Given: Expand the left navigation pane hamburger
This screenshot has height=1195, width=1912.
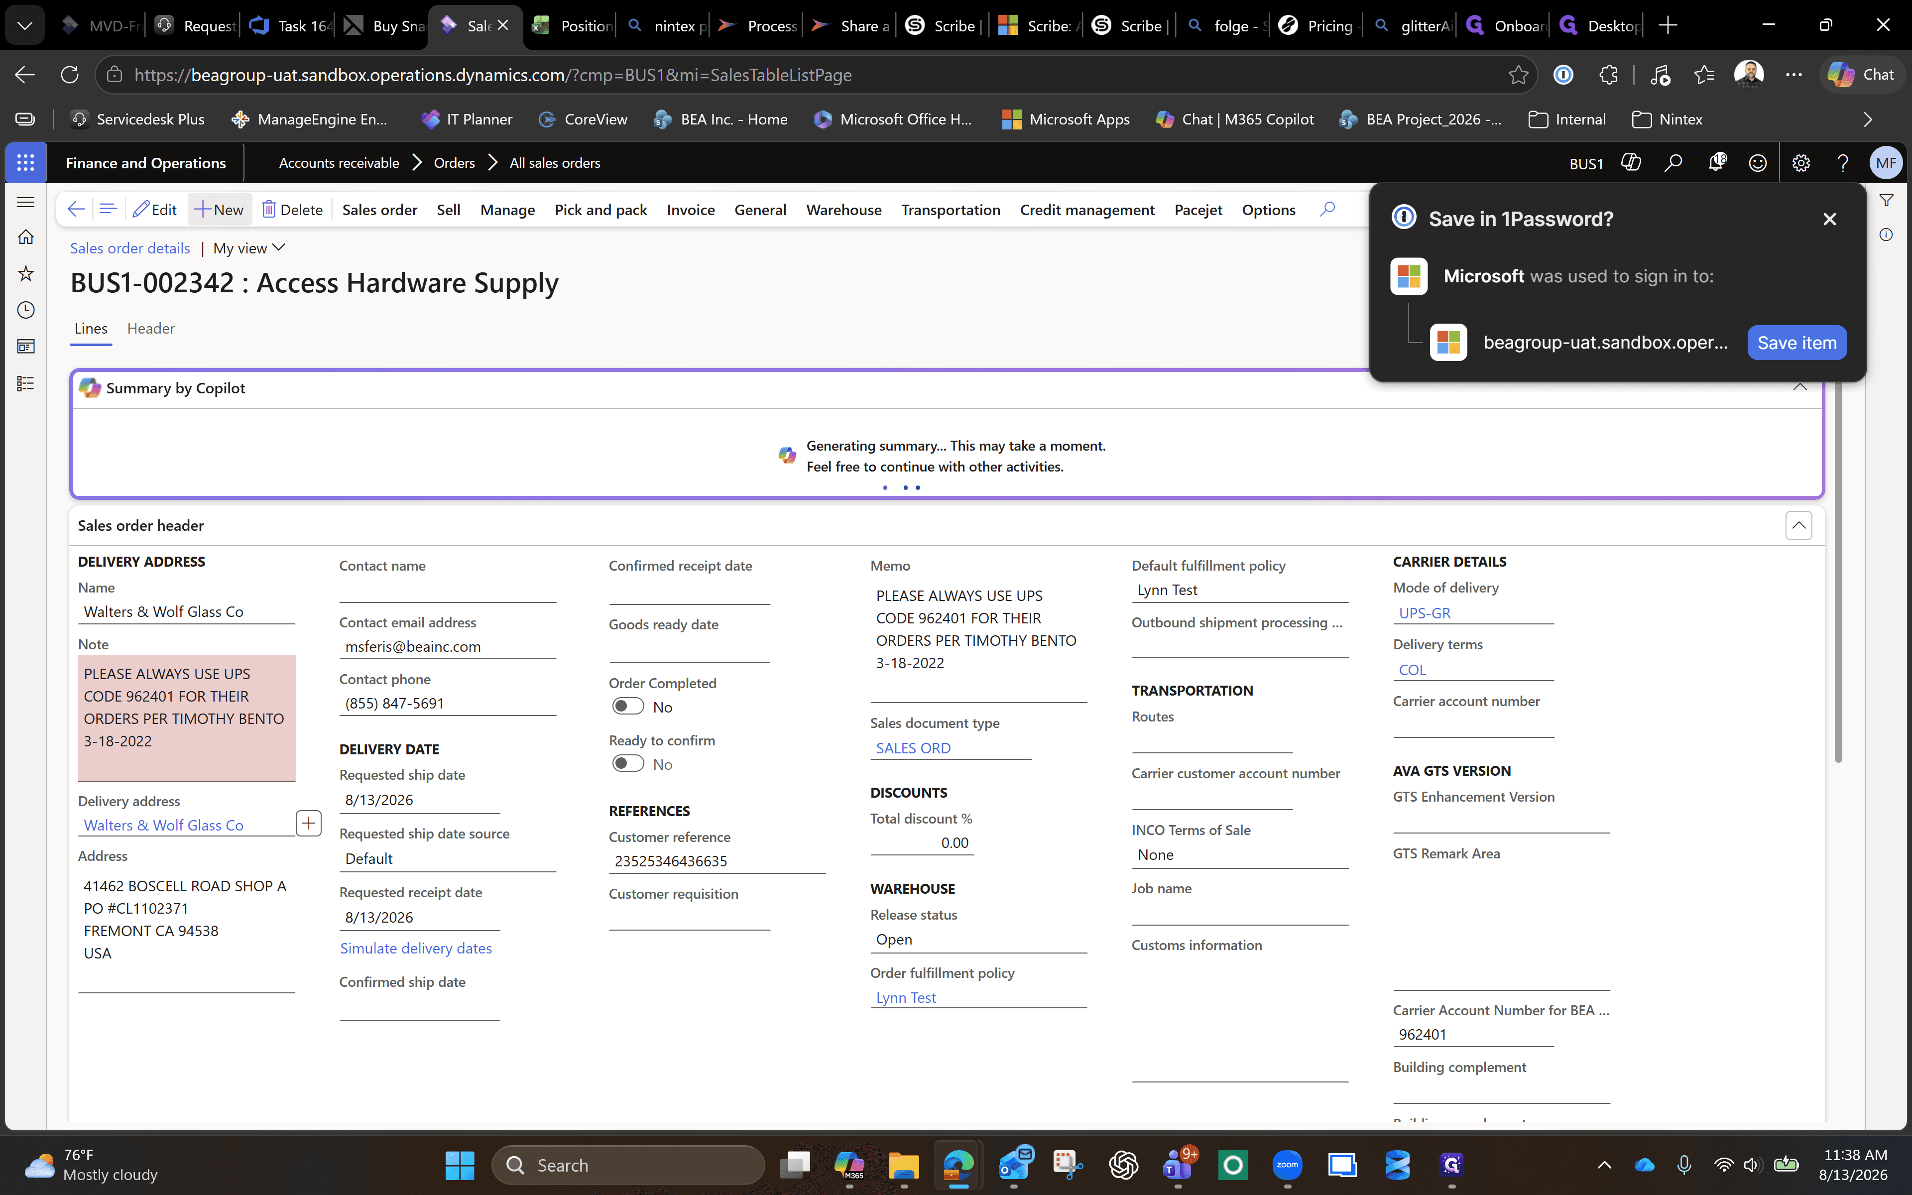Looking at the screenshot, I should [25, 202].
